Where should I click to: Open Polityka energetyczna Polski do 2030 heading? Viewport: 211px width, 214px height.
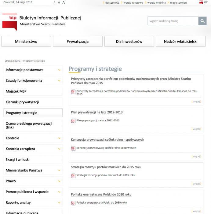(101, 194)
